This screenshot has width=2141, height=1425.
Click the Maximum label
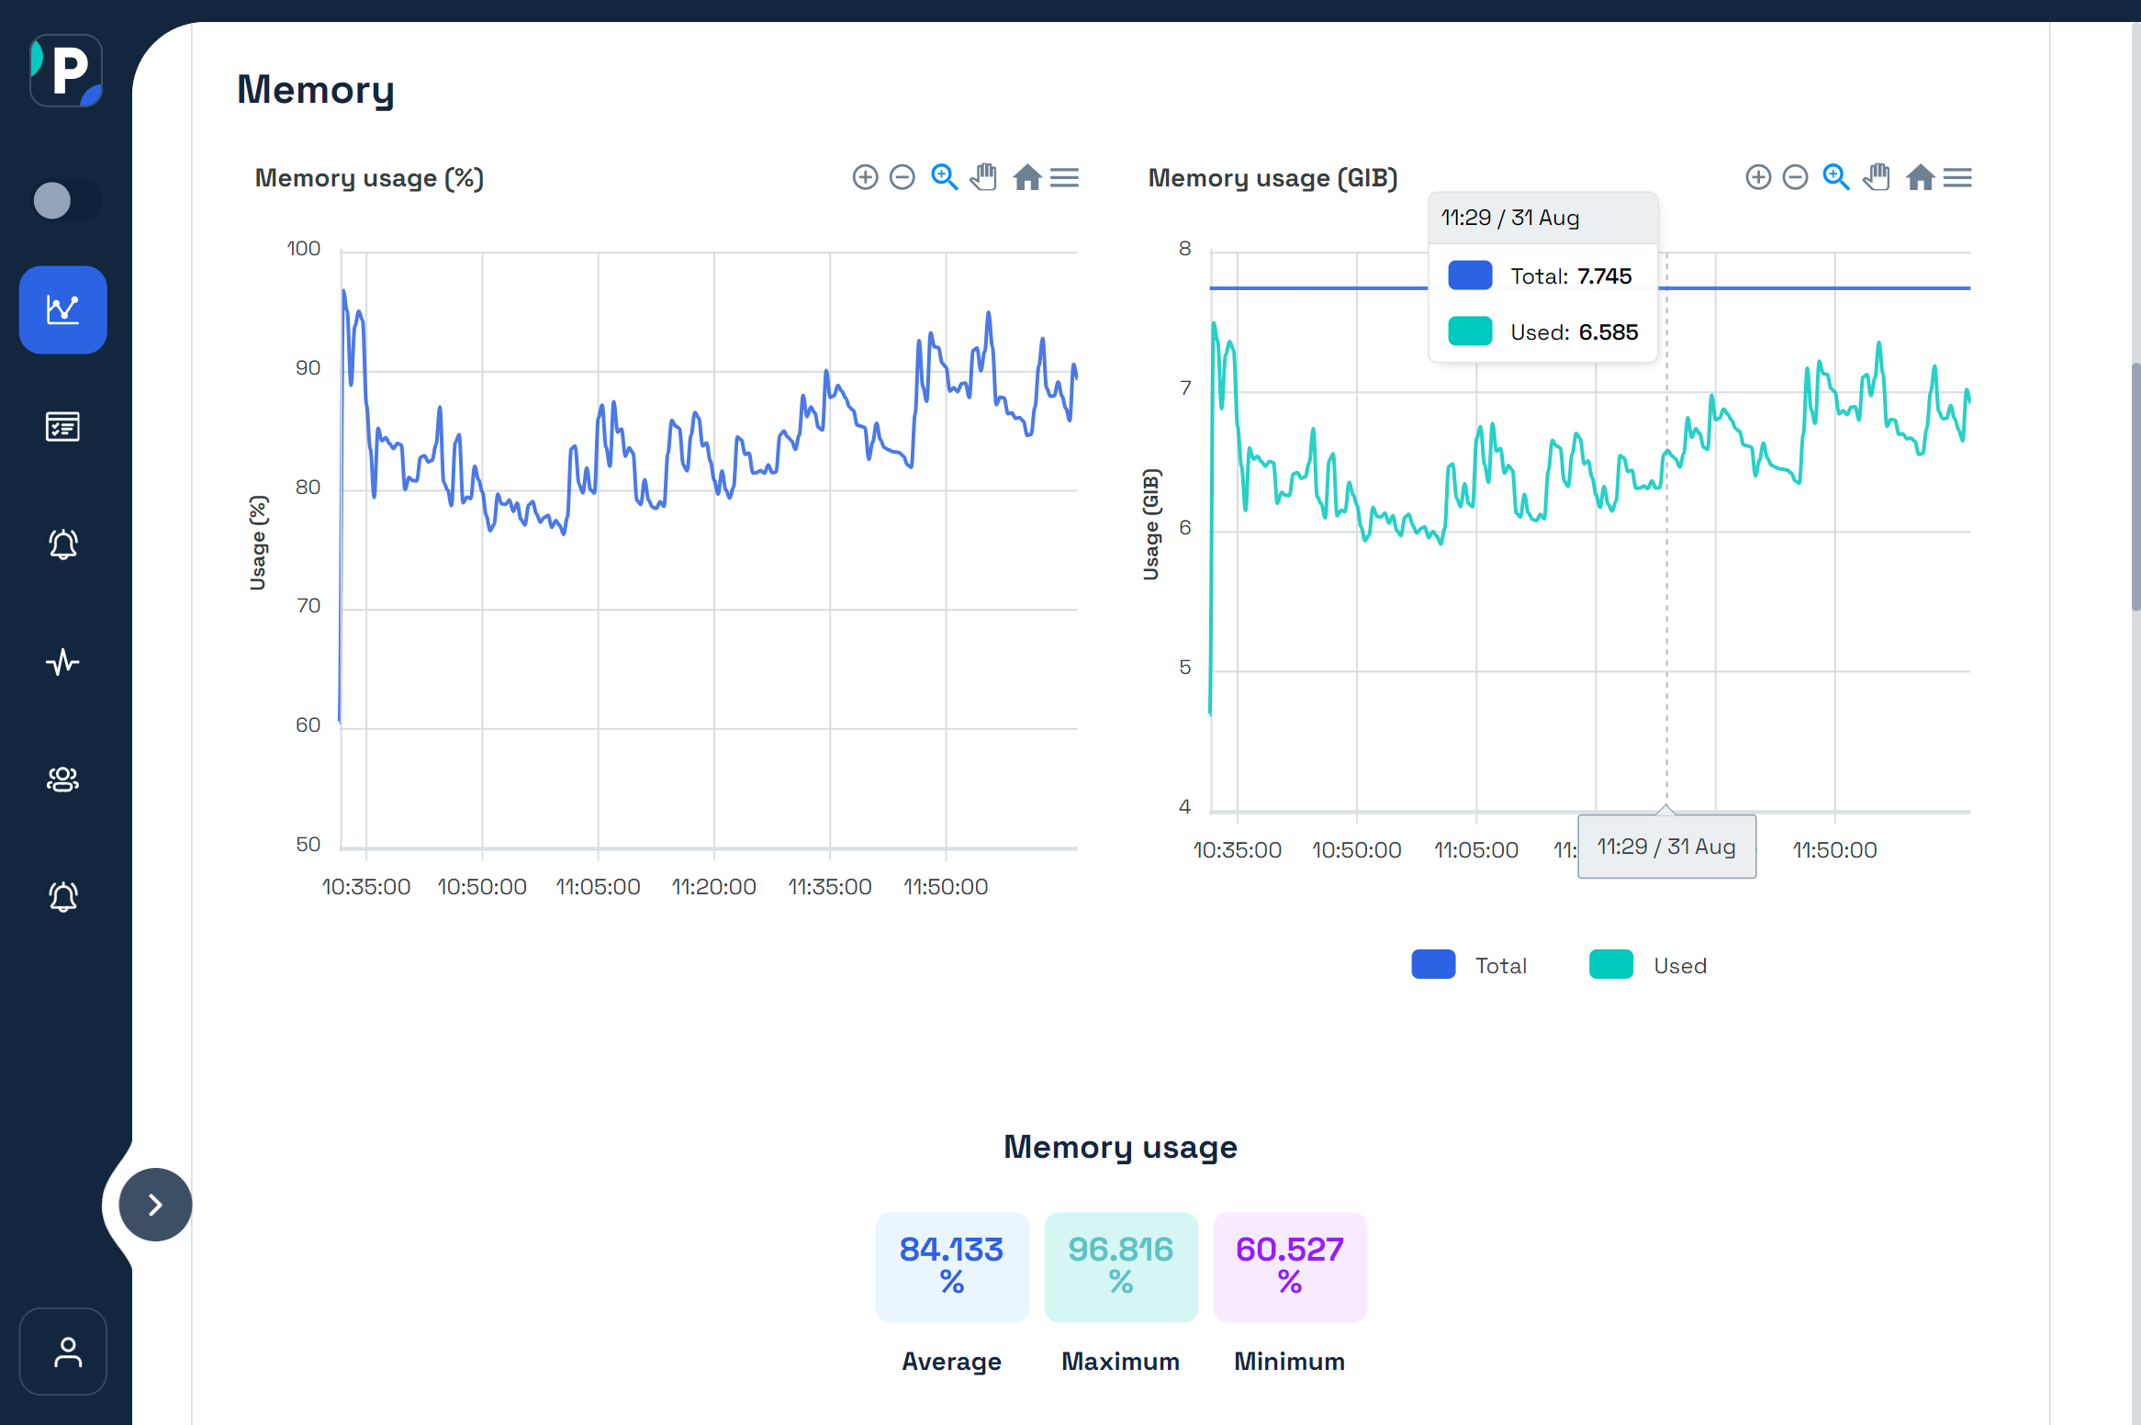(x=1120, y=1362)
